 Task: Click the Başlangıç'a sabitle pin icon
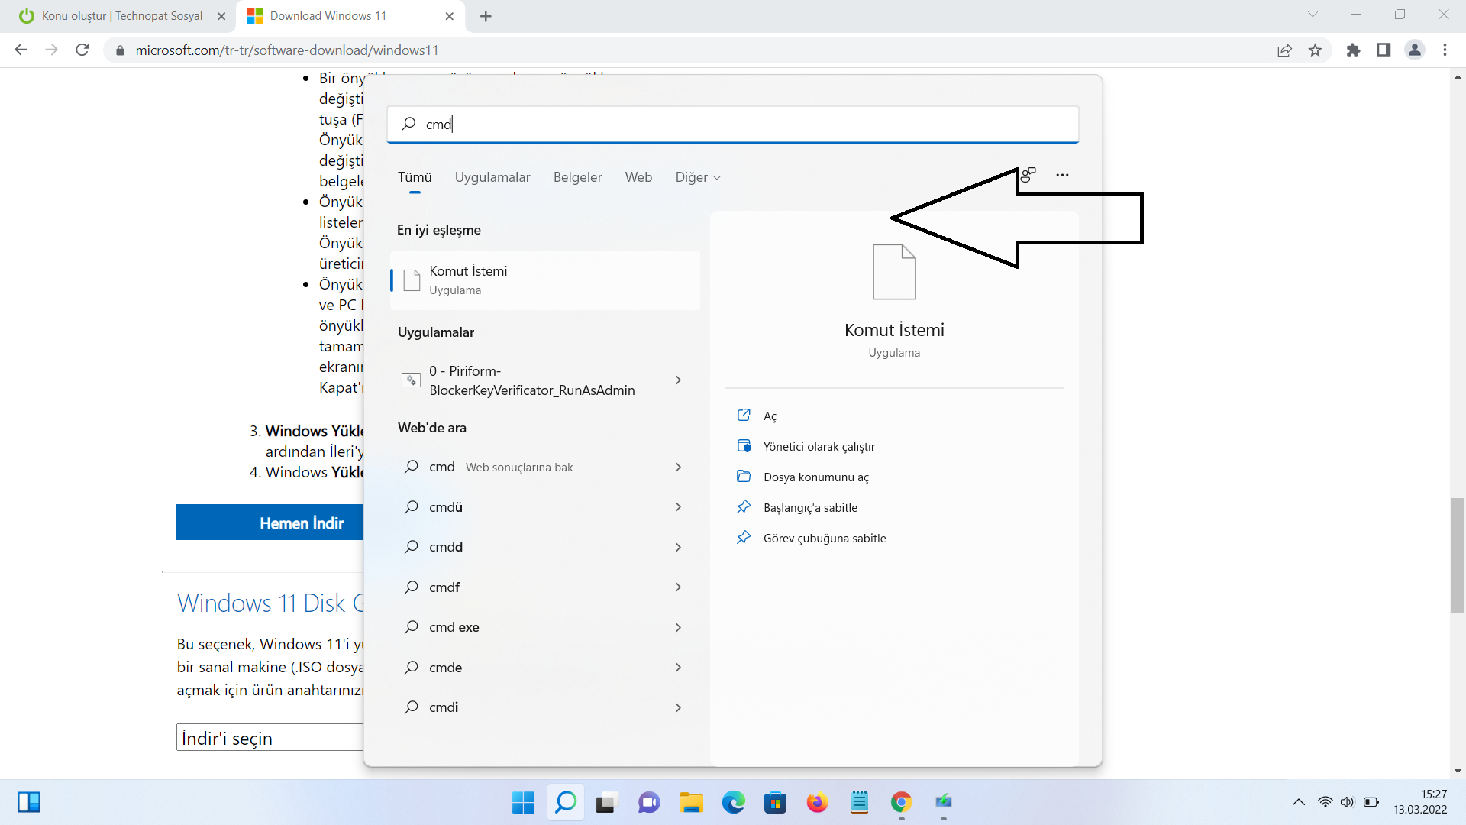tap(744, 507)
